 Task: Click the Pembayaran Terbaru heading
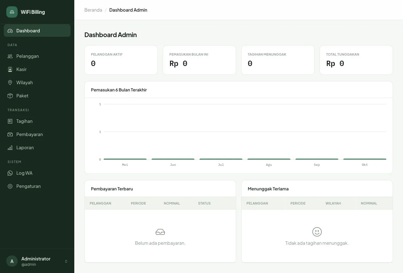pyautogui.click(x=112, y=189)
